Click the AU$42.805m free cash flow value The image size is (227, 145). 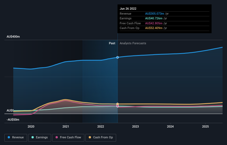pos(154,23)
